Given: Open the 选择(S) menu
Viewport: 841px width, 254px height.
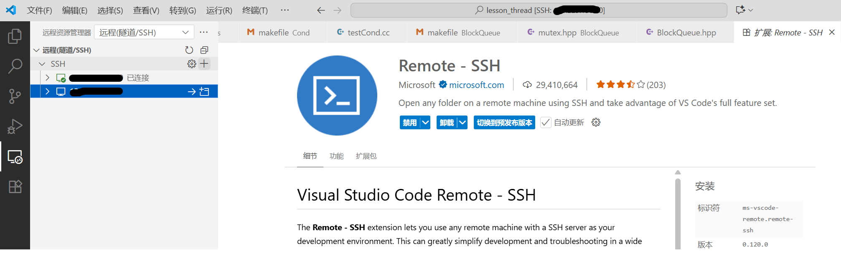Looking at the screenshot, I should coord(110,10).
